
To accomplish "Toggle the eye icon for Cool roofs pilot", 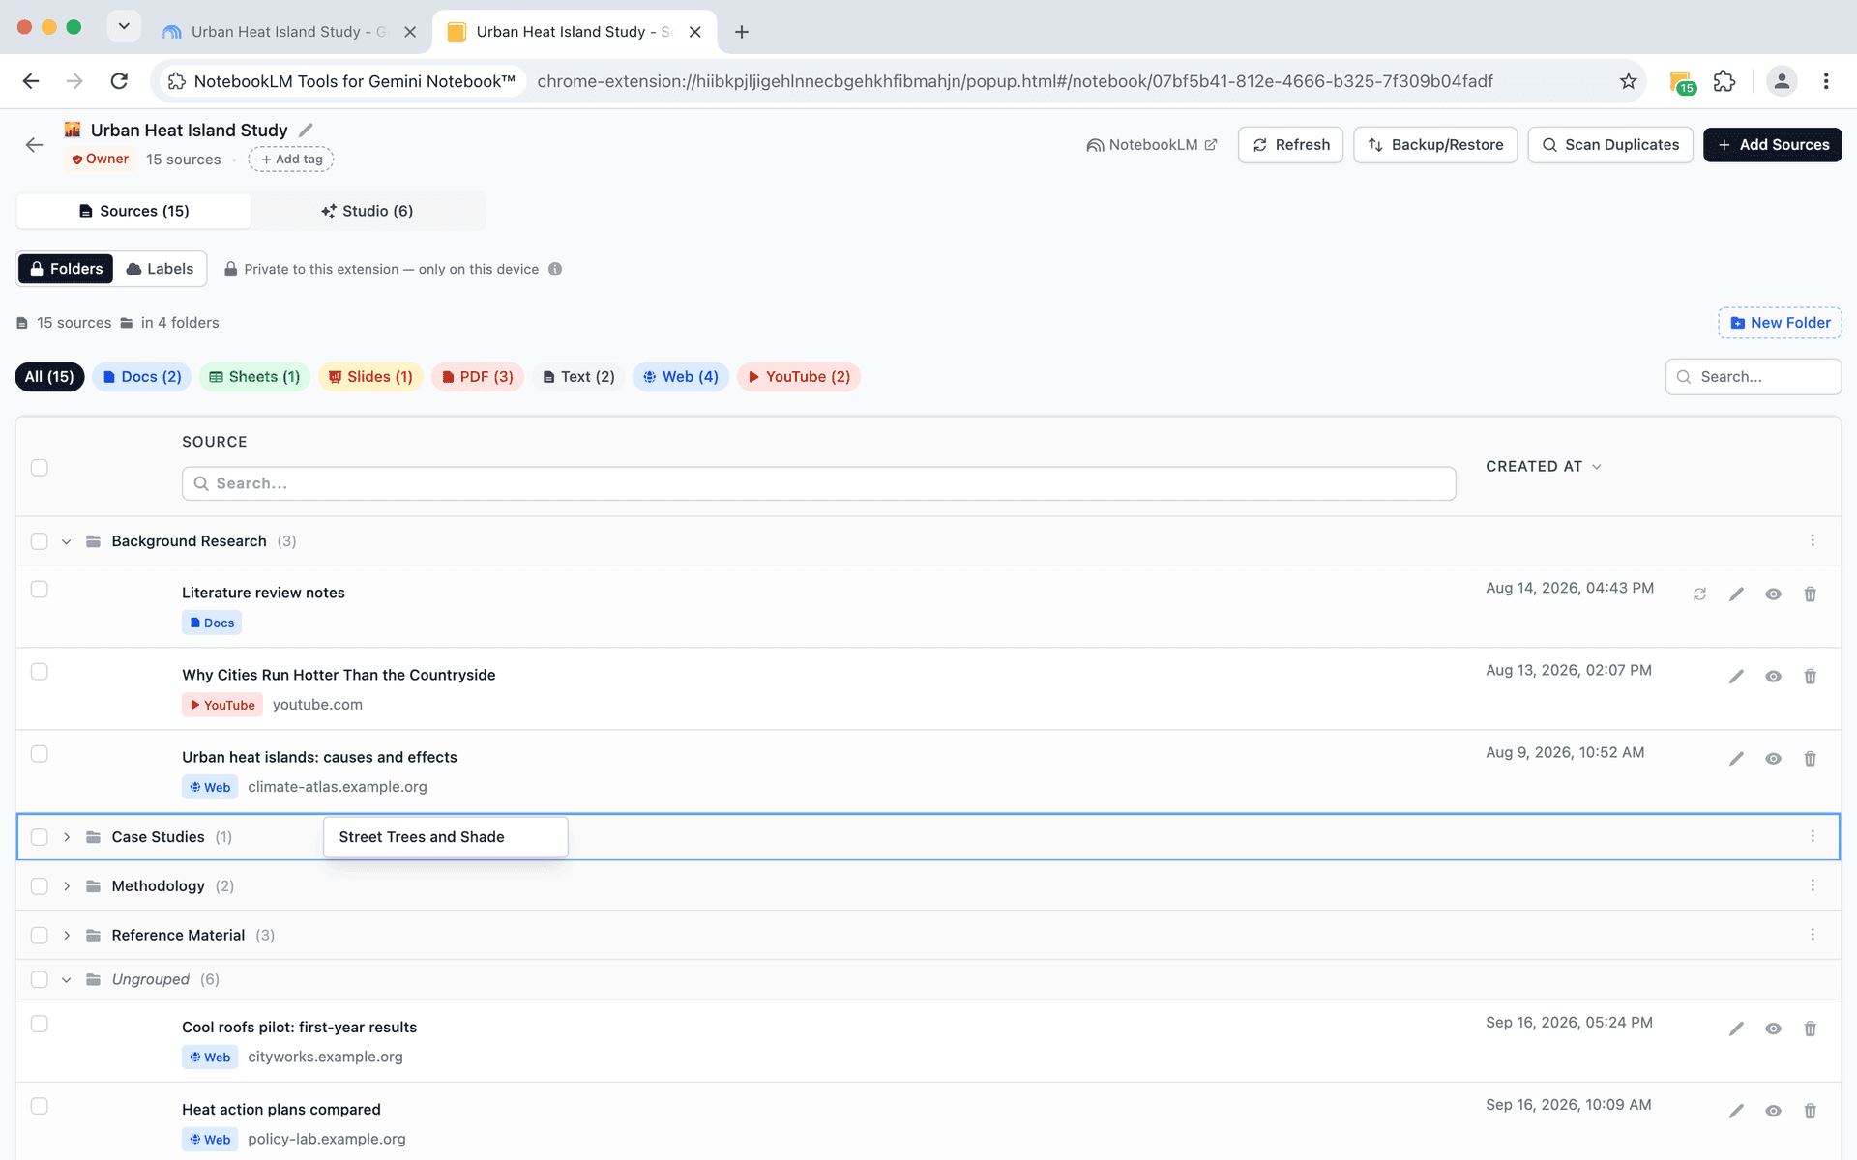I will (x=1773, y=1029).
